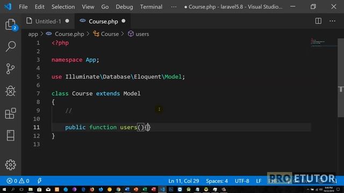Image resolution: width=344 pixels, height=193 pixels.
Task: Close Course.php tab via unsaved dot
Action: (x=124, y=21)
